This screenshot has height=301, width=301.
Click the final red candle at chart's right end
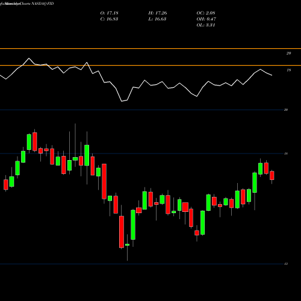pos(272,175)
